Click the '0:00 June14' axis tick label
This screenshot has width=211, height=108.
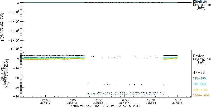coord(124,101)
